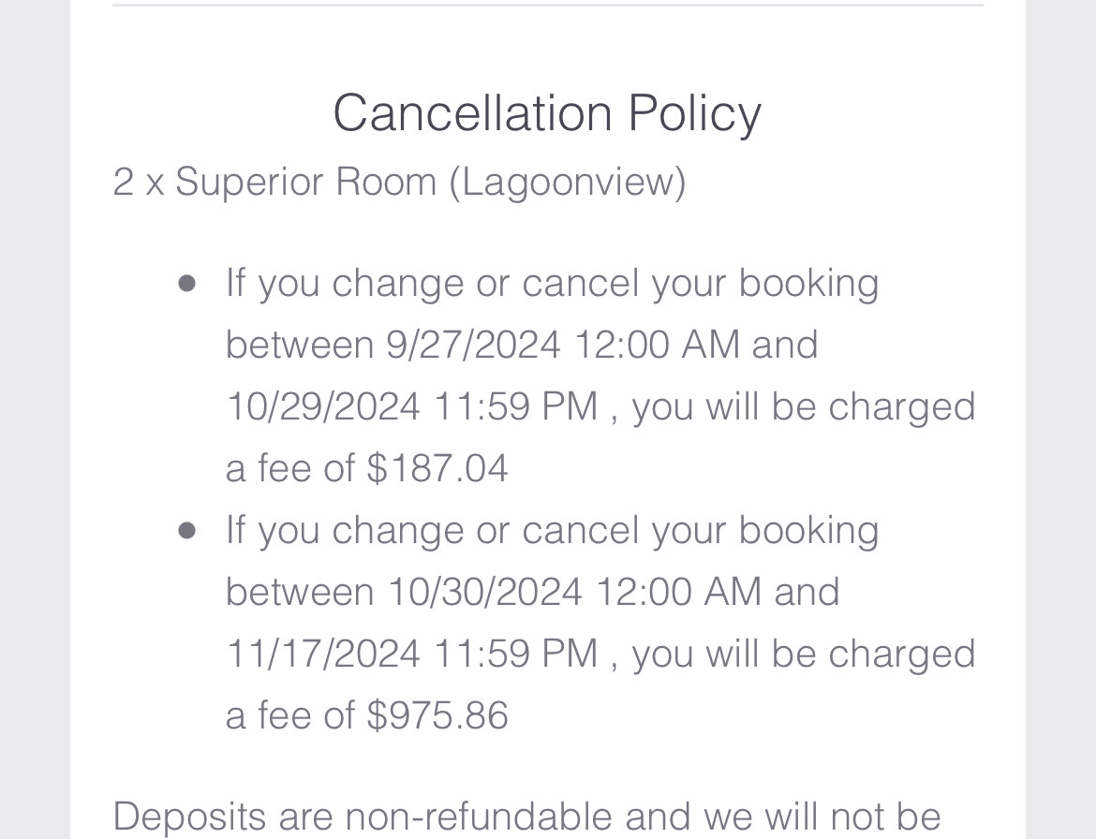Screen dimensions: 1096x839
Task: Click the 10/29/2024 end date
Action: click(323, 406)
